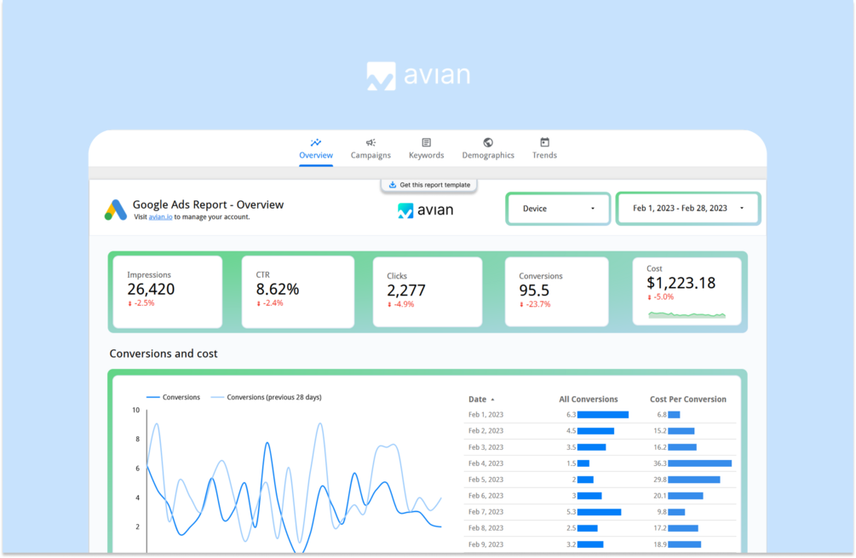Select the Feb 5, 2023 row
The width and height of the screenshot is (856, 558).
(x=600, y=480)
